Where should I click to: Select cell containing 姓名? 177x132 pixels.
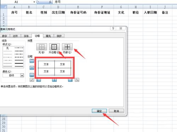[x=29, y=12]
